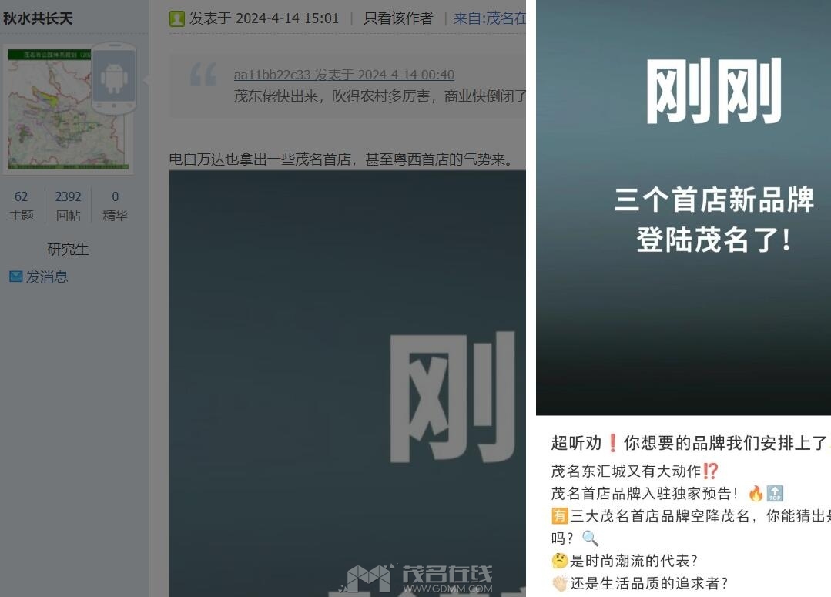Click the envelope icon beside 发消息
Image resolution: width=831 pixels, height=597 pixels.
16,277
